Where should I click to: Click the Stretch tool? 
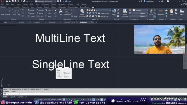click(31, 16)
